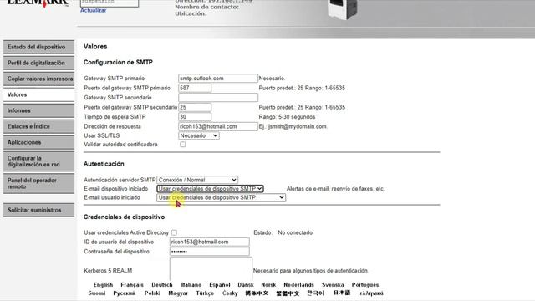Click the Gateway SMTP secundario field
Viewport: 535px width, 301px height.
218,98
